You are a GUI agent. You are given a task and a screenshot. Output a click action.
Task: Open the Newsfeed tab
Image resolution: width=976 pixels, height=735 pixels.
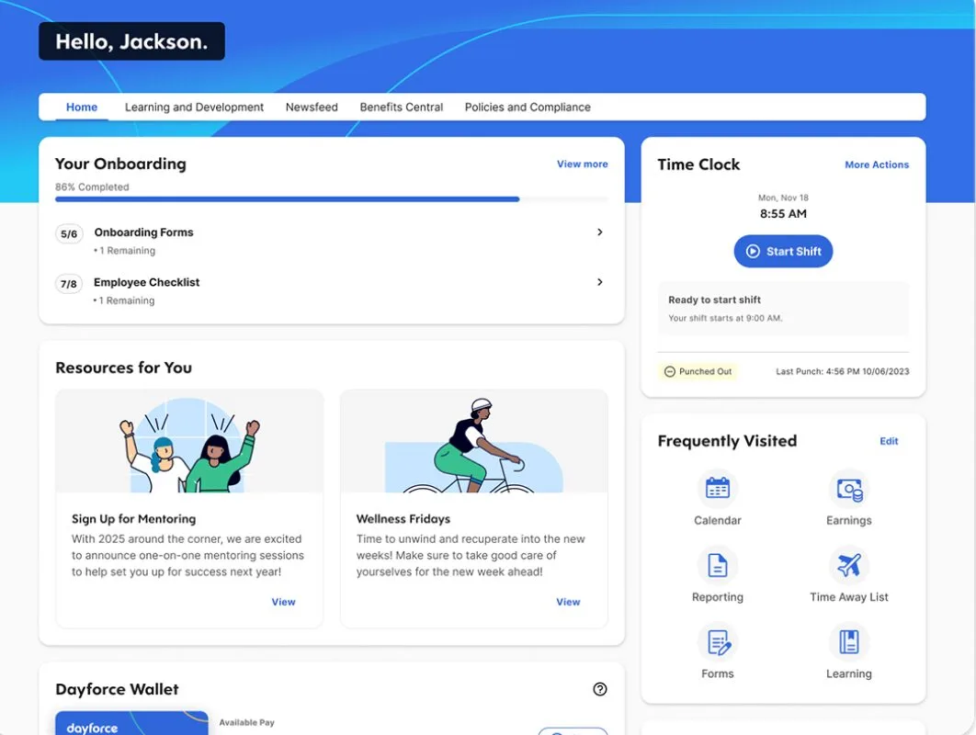312,107
